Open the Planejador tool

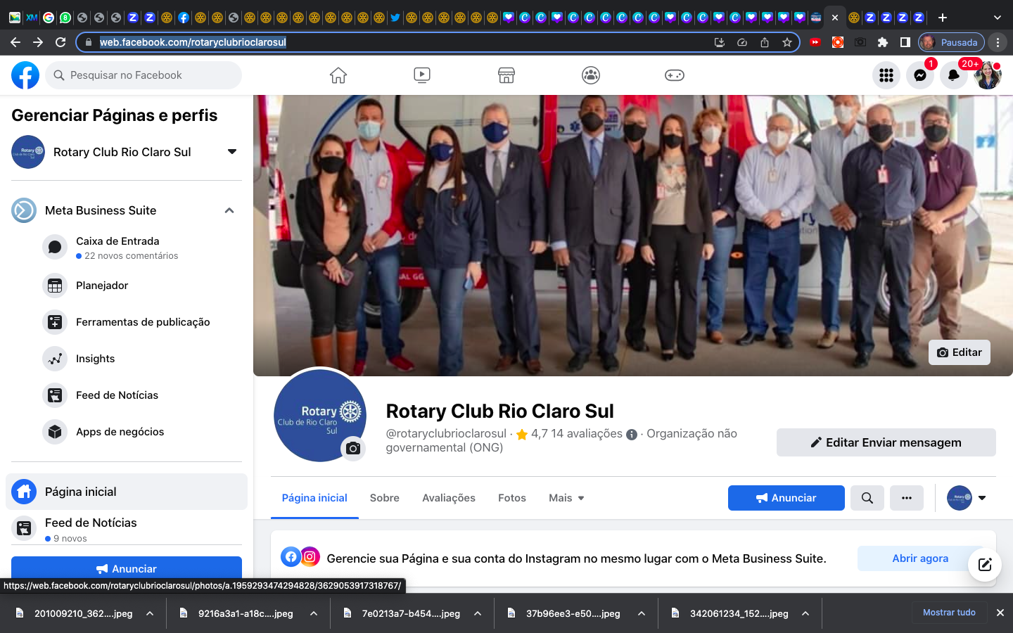pos(101,286)
